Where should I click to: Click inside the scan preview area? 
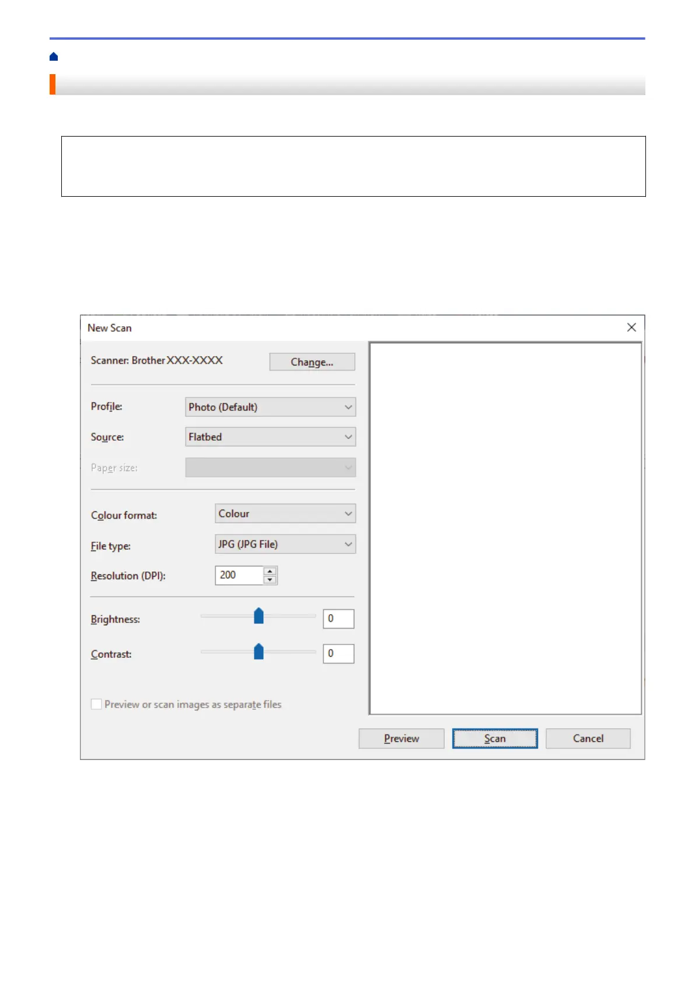click(x=505, y=528)
